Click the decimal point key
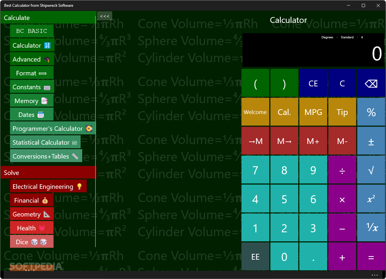The image size is (386, 279). [313, 256]
